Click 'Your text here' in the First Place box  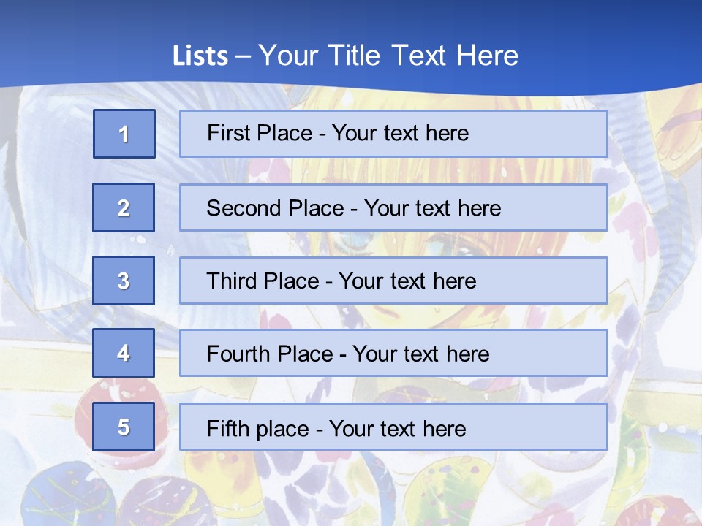click(x=400, y=133)
